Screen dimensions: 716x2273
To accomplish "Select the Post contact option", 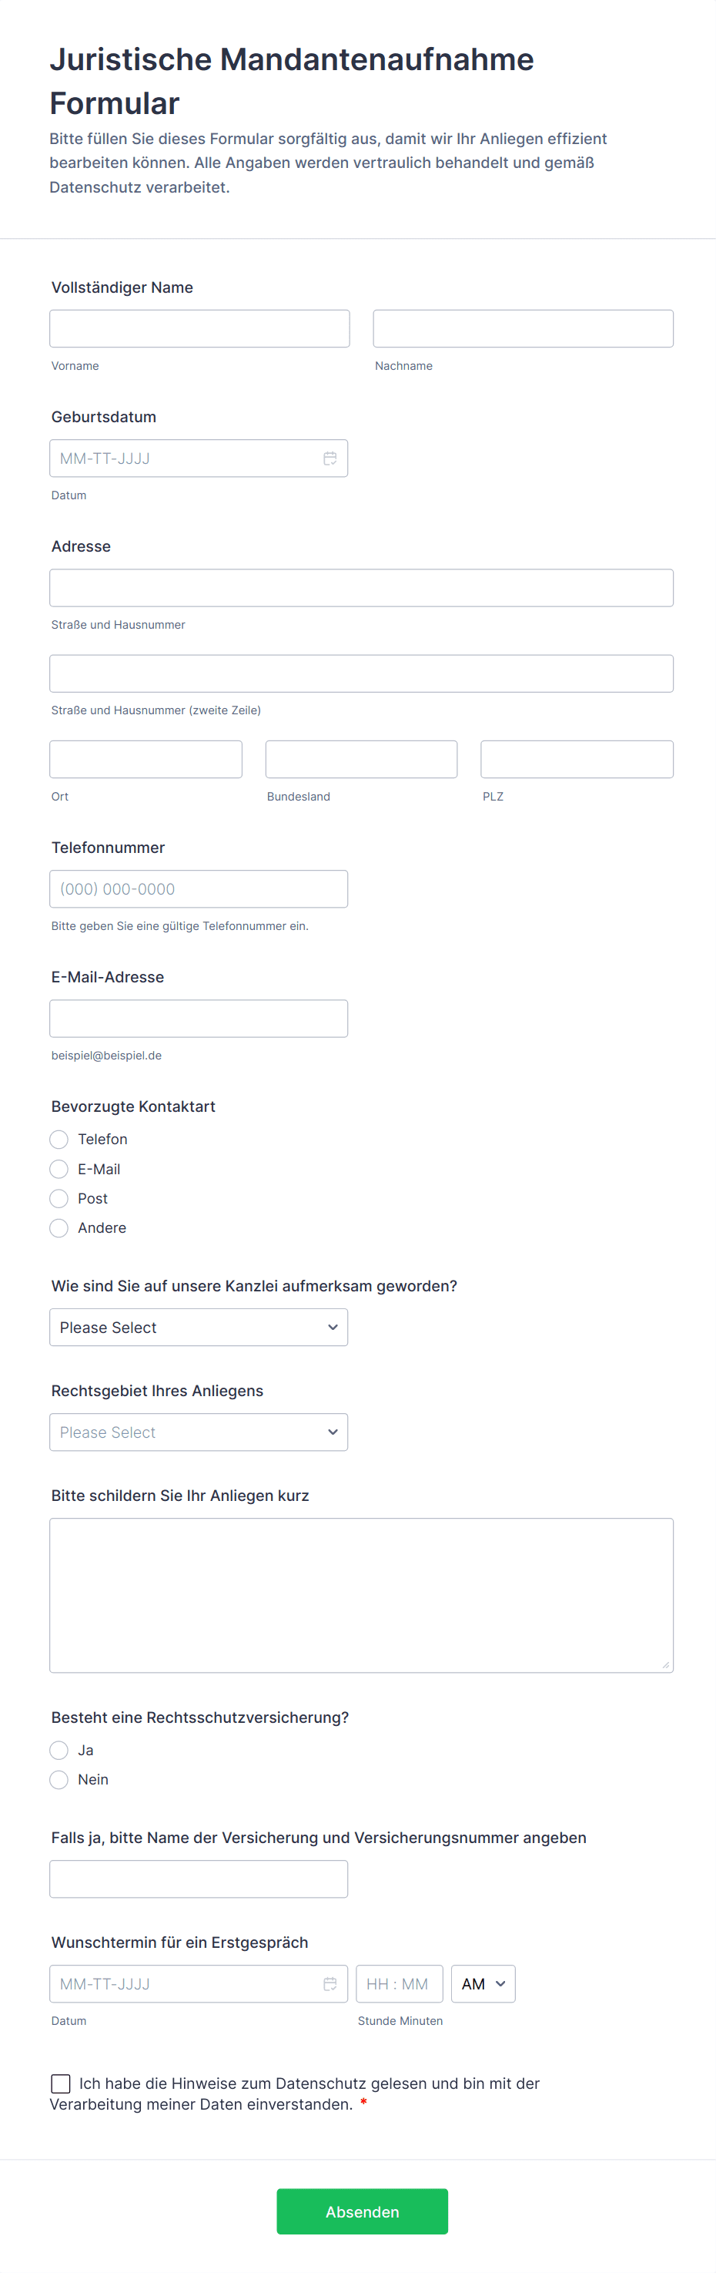I will point(59,1198).
